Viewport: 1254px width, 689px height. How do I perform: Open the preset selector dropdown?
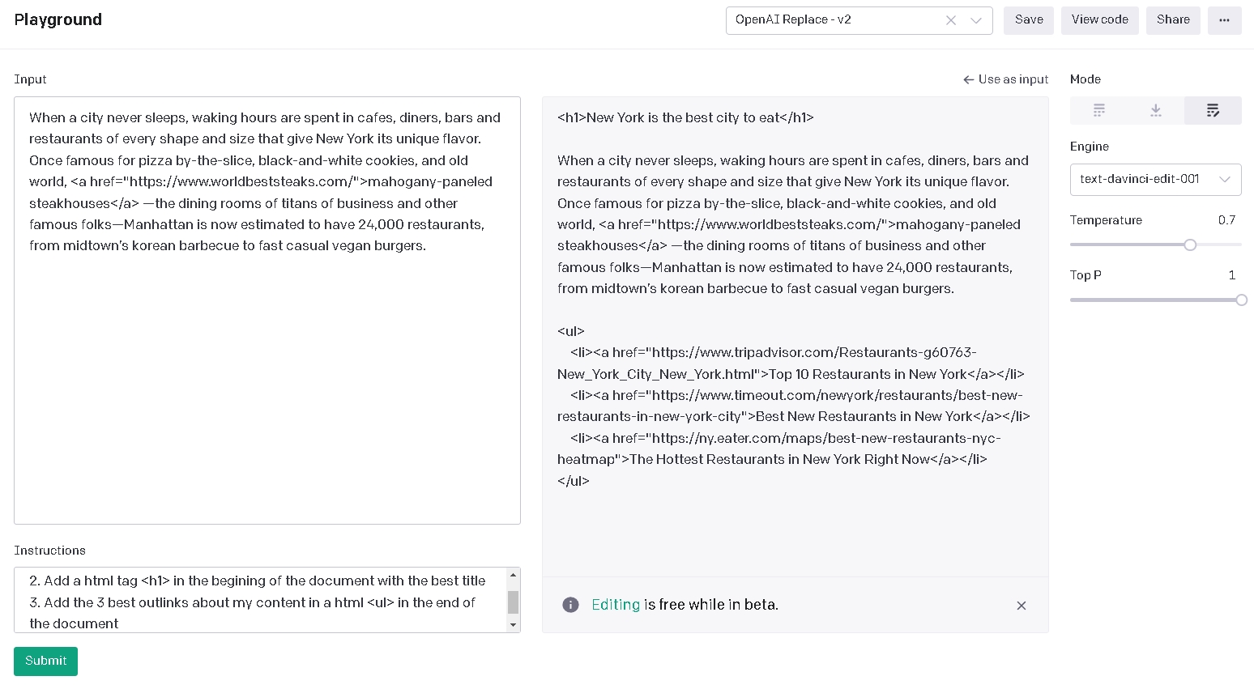(x=976, y=20)
